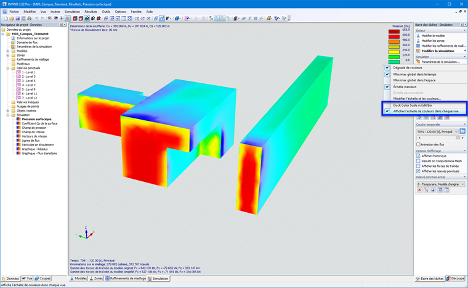Click the Paramètres de la simulation icon

click(x=418, y=62)
